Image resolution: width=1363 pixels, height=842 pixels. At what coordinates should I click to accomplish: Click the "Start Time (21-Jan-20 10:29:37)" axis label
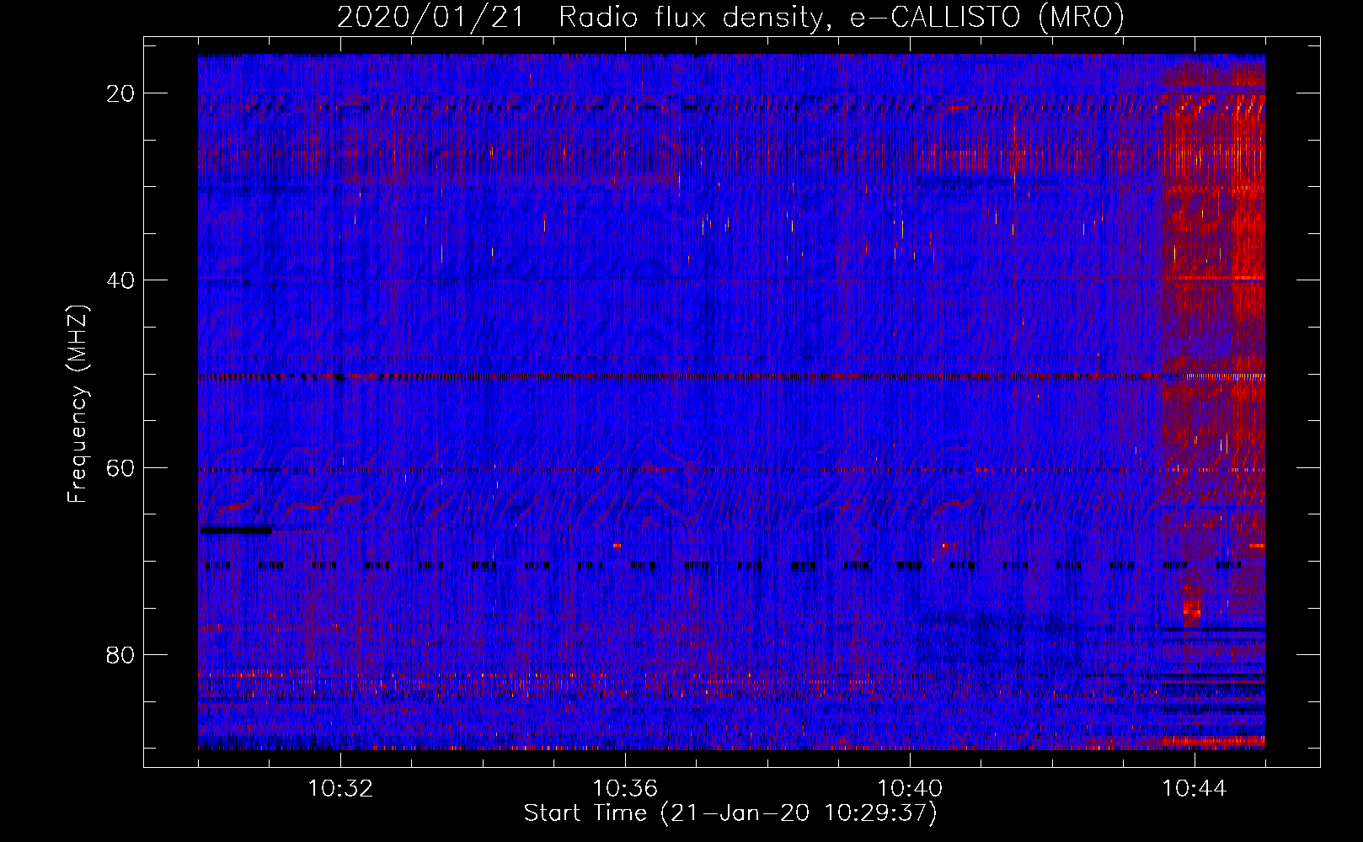coord(730,814)
